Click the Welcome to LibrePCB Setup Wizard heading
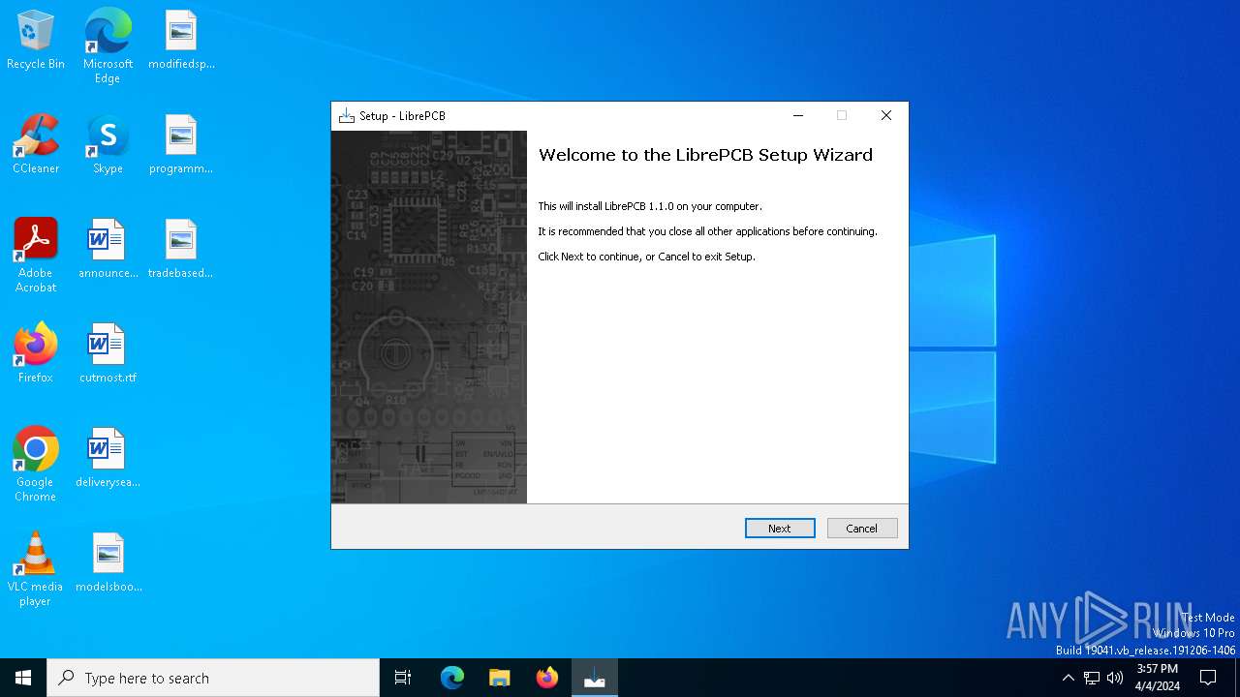The width and height of the screenshot is (1240, 697). pyautogui.click(x=705, y=155)
